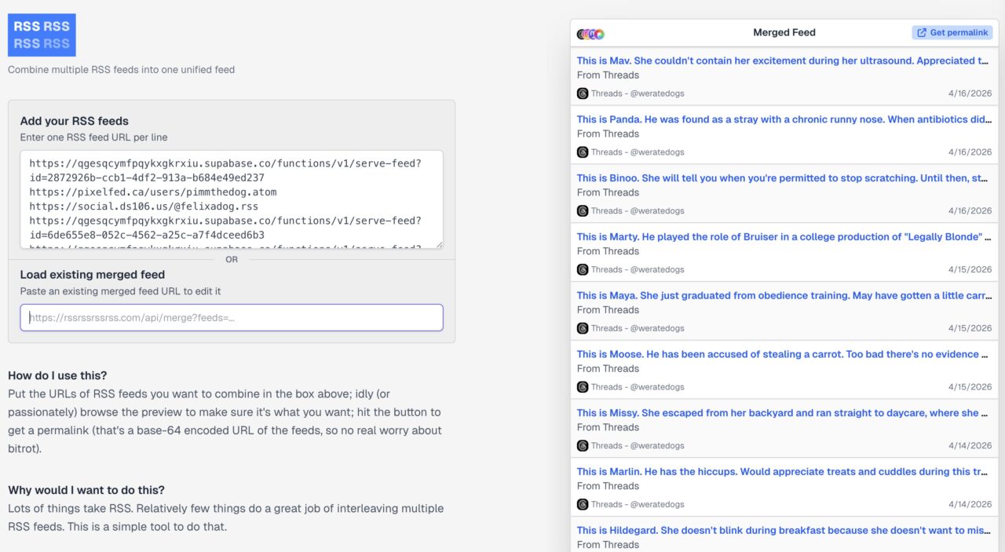
Task: Click Threads icon beside Binoo post
Action: click(x=583, y=211)
